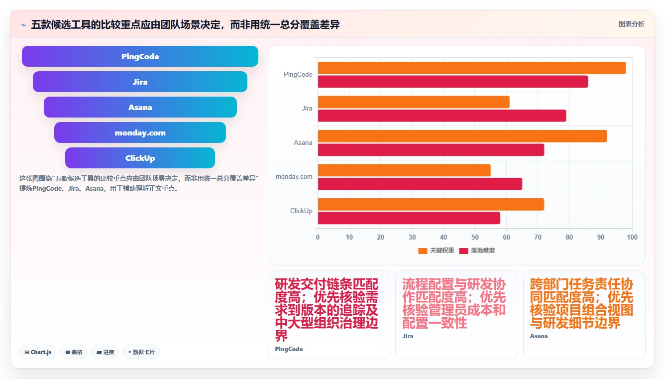Open the Asana data card text

(x=582, y=304)
